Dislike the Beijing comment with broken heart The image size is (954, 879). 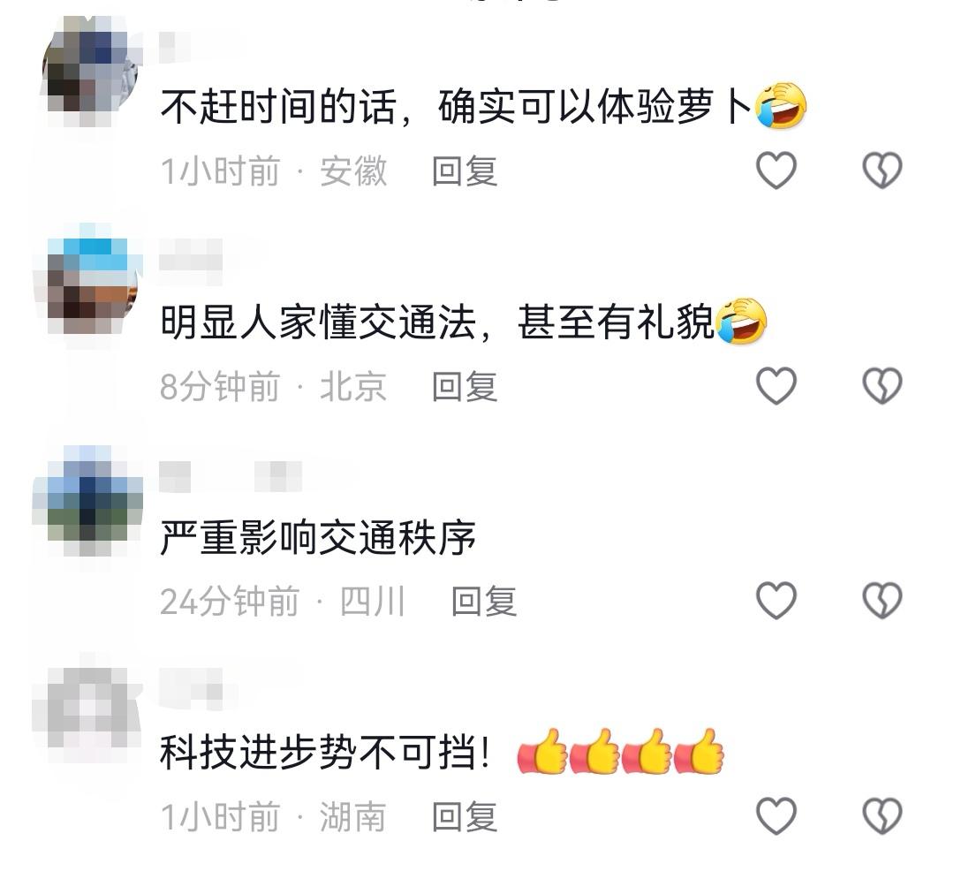point(882,386)
